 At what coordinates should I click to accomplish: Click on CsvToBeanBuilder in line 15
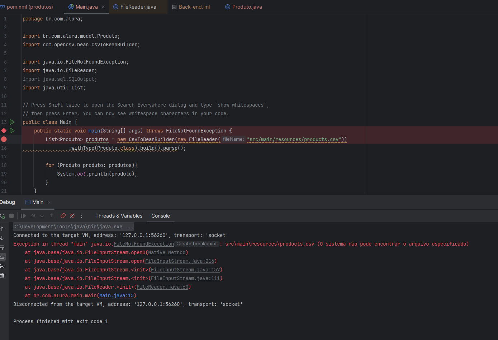tap(152, 139)
